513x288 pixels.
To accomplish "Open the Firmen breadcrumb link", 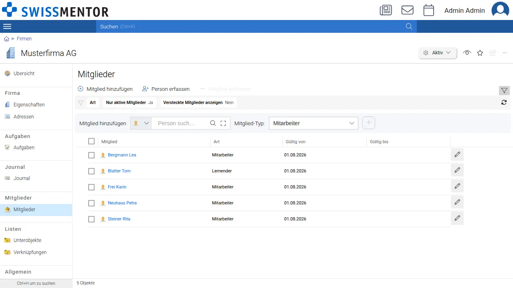I will pyautogui.click(x=24, y=39).
